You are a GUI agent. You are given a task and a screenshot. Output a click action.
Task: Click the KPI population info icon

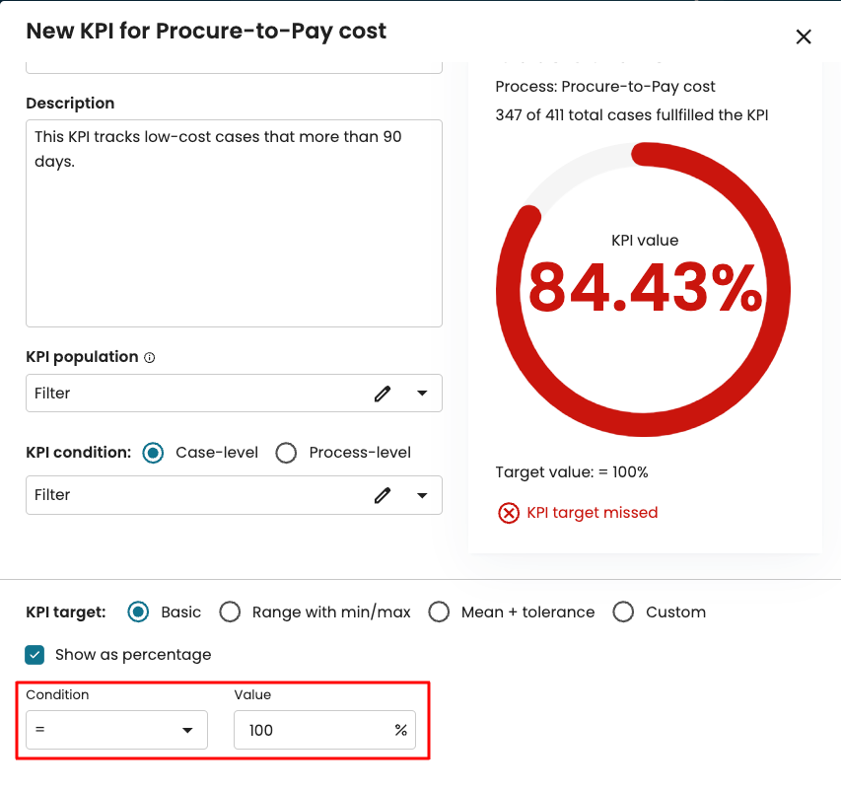pyautogui.click(x=150, y=358)
